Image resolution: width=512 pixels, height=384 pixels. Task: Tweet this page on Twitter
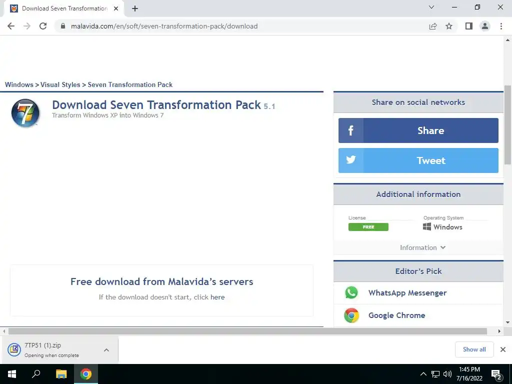(418, 160)
